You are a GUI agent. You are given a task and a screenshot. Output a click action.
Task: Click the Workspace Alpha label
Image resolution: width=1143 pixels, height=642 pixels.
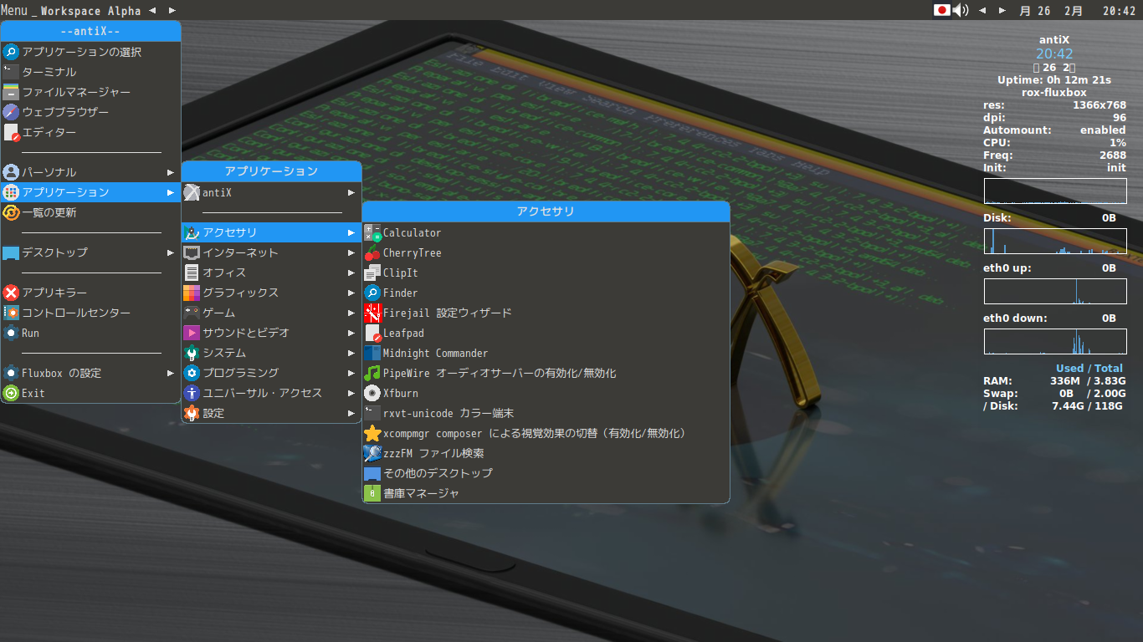[90, 11]
